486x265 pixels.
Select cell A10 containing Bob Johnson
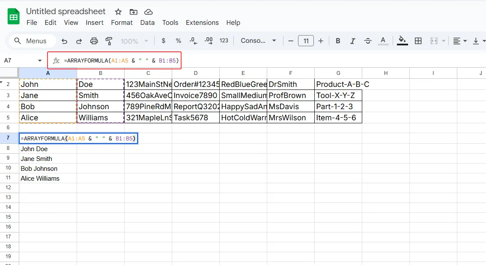[48, 169]
